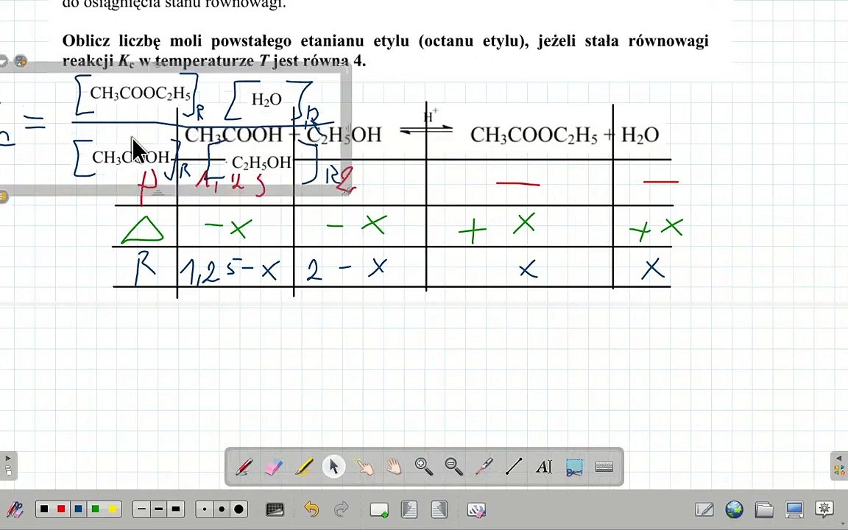Click the zoom out magnifier

click(453, 466)
